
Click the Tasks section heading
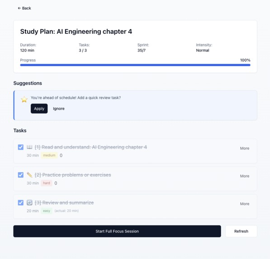(x=20, y=131)
